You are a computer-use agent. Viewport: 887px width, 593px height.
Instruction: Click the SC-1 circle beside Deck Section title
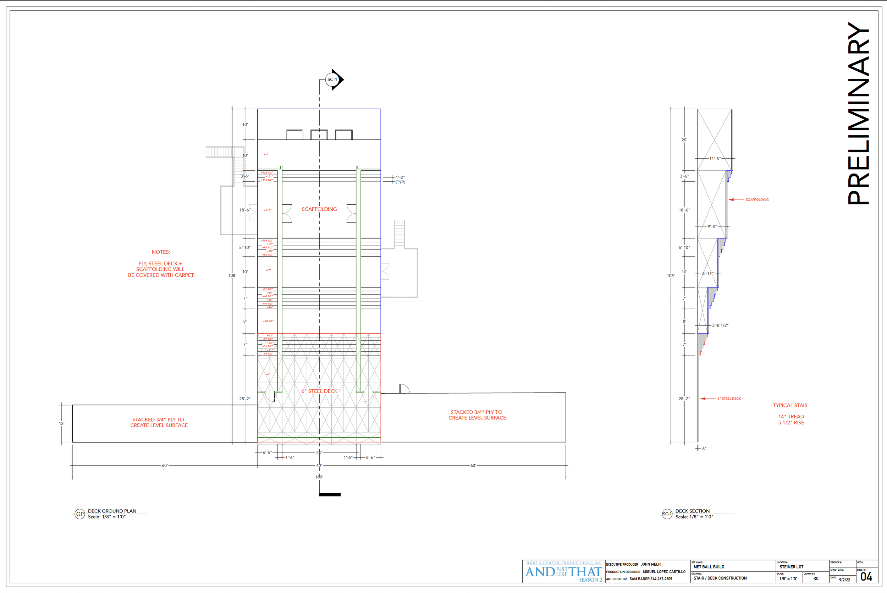tap(667, 514)
